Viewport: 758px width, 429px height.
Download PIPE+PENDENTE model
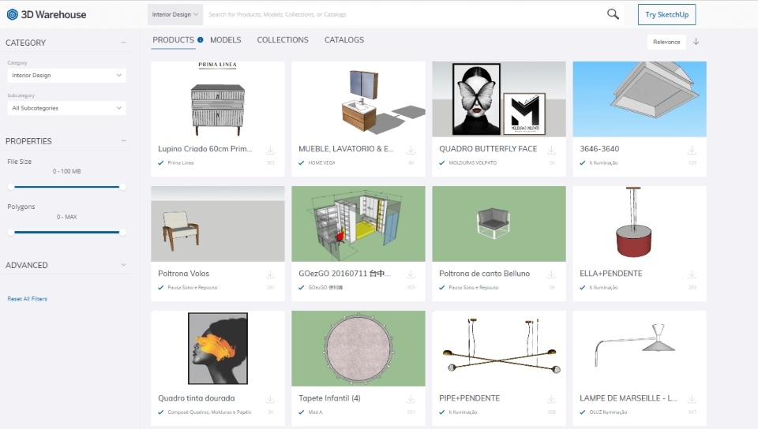pyautogui.click(x=552, y=399)
